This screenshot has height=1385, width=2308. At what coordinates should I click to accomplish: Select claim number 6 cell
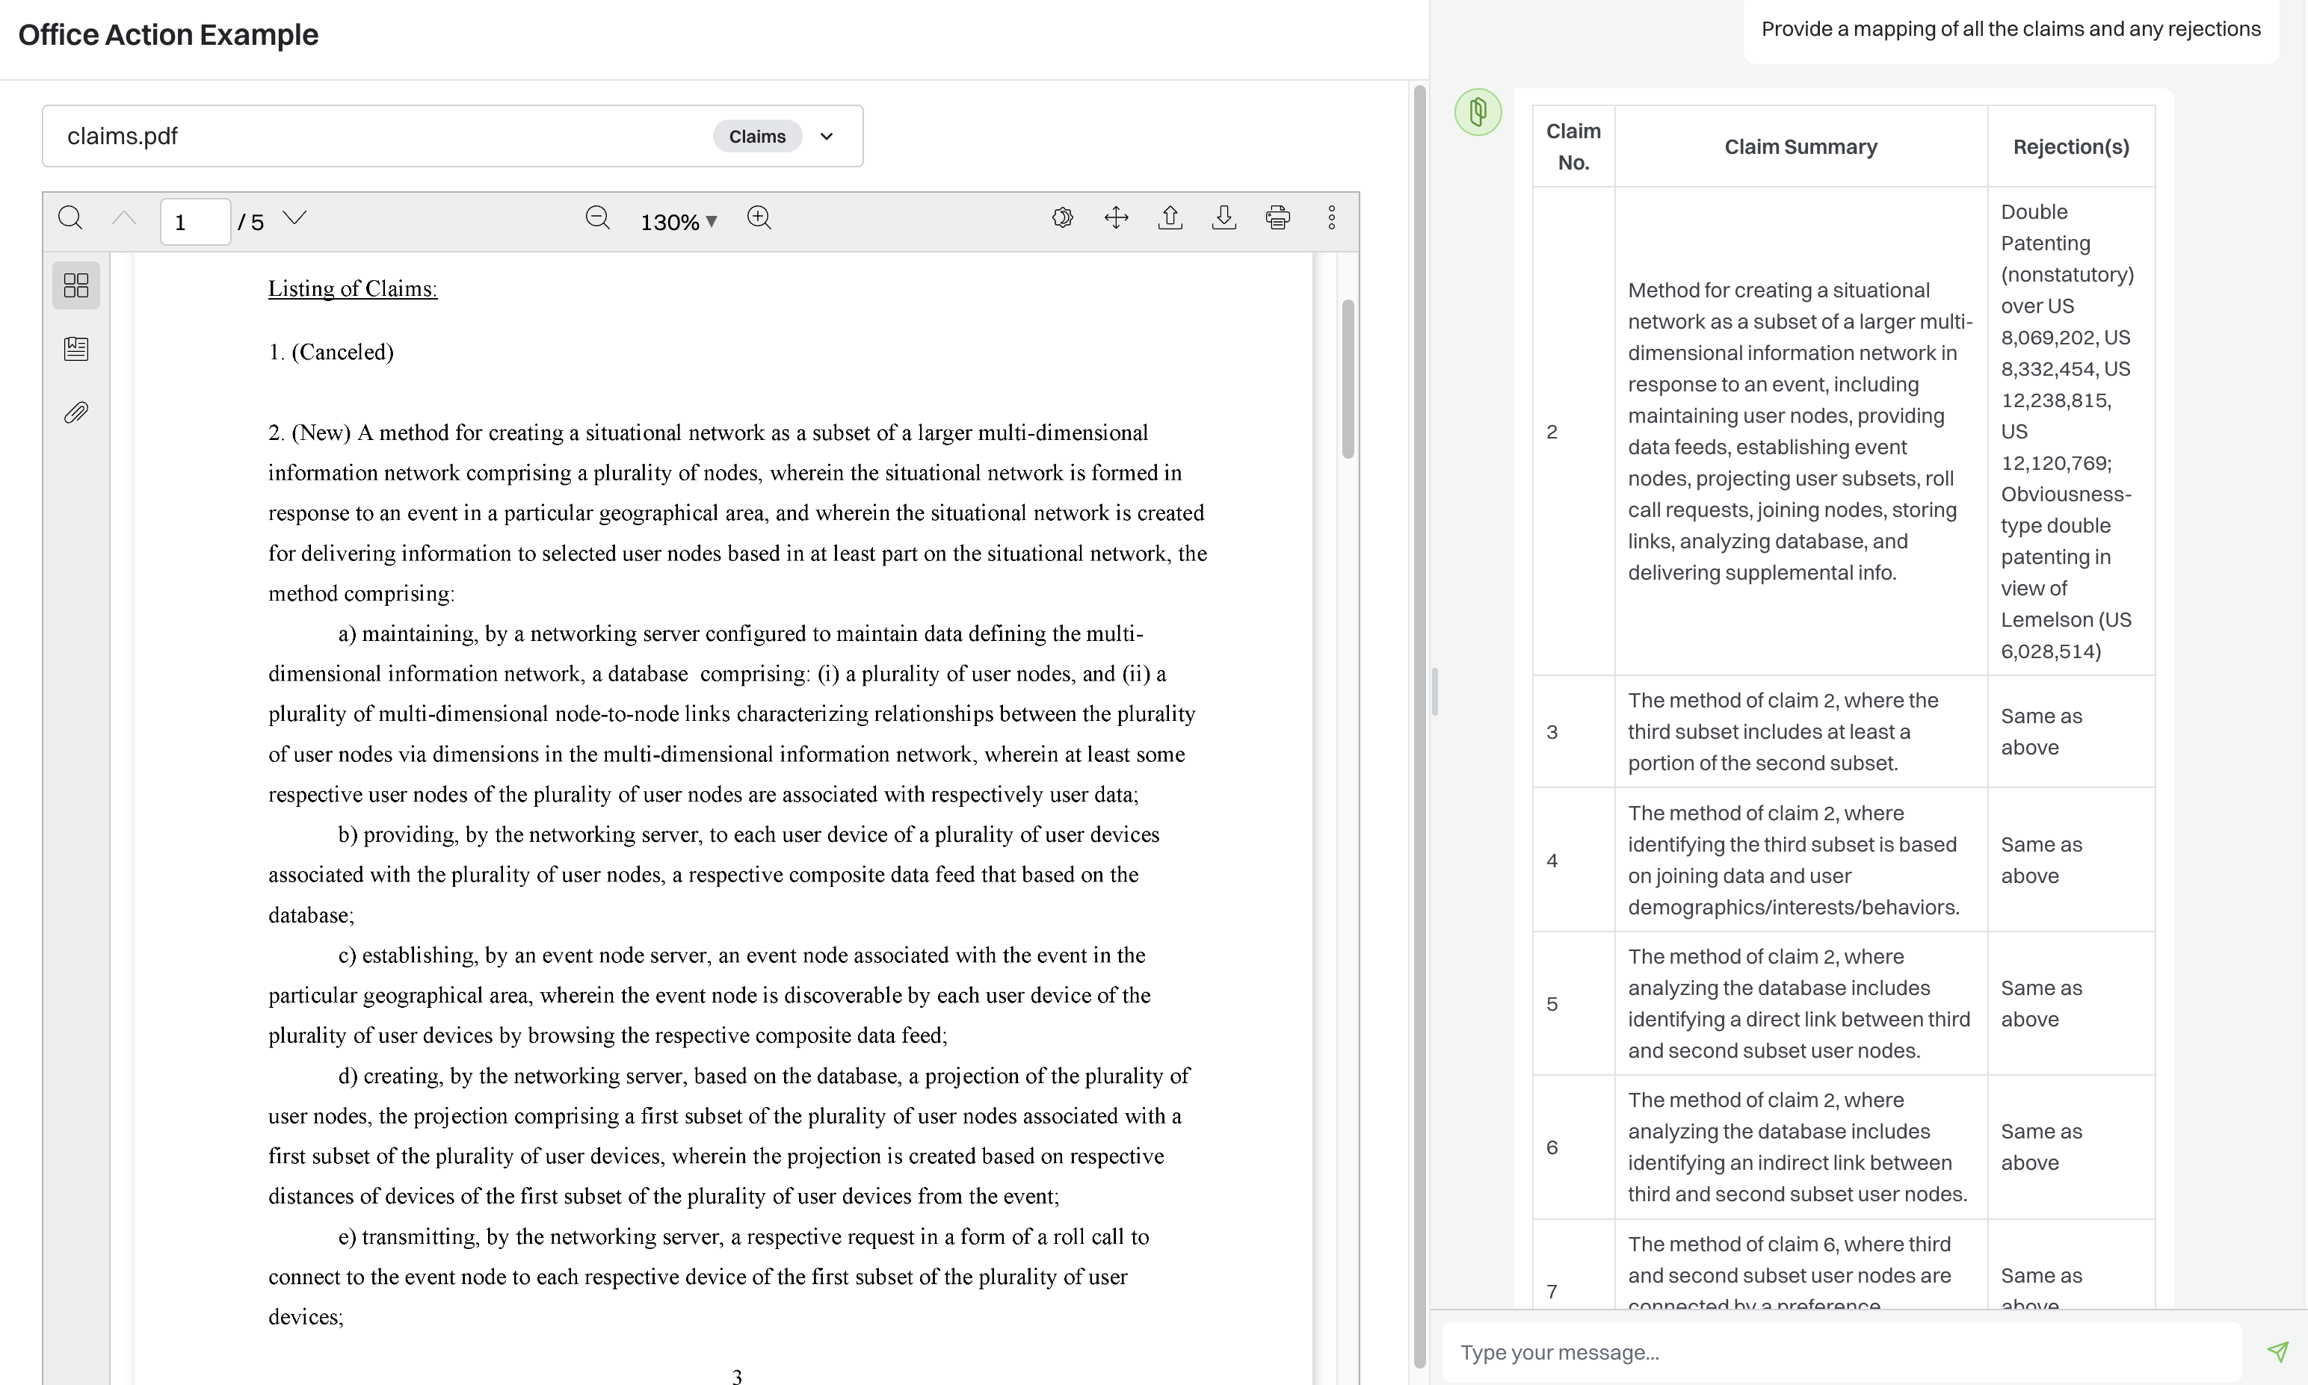pyautogui.click(x=1573, y=1147)
